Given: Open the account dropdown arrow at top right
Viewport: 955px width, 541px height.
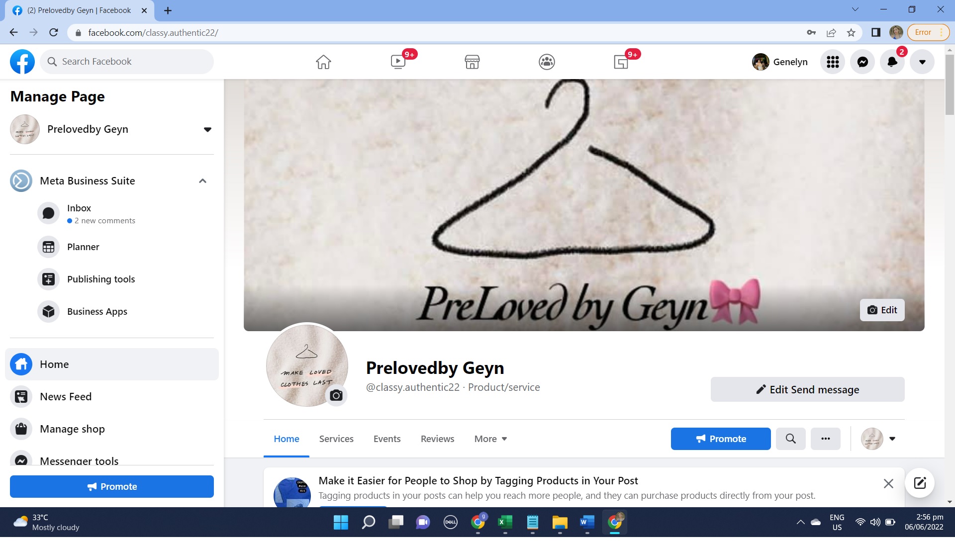Looking at the screenshot, I should tap(922, 62).
